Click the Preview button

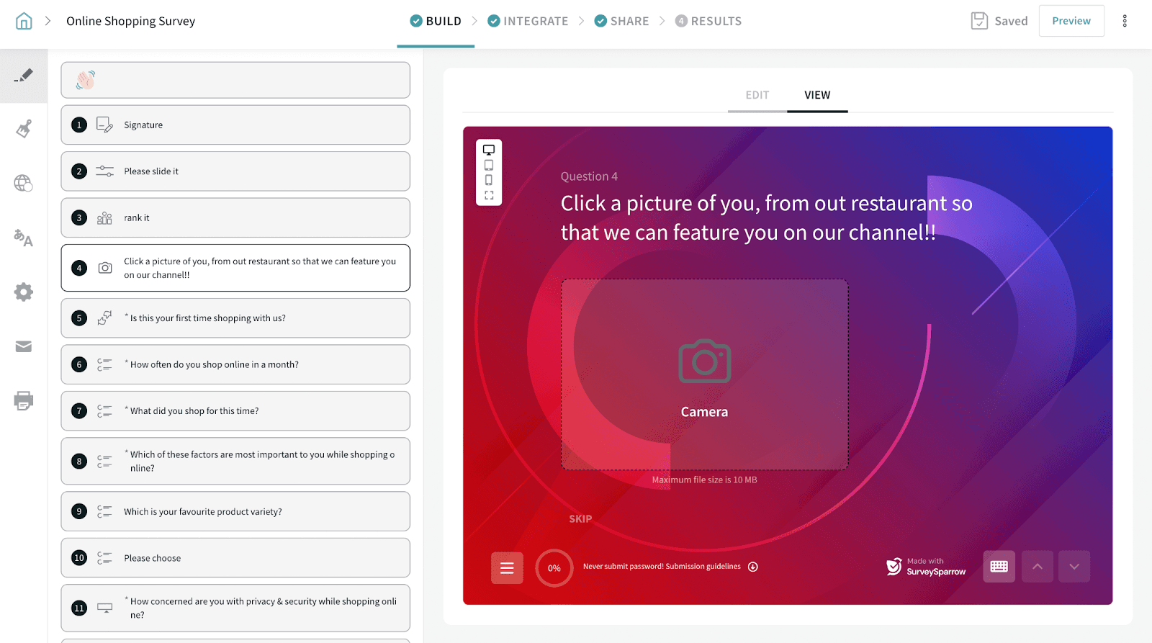coord(1071,21)
